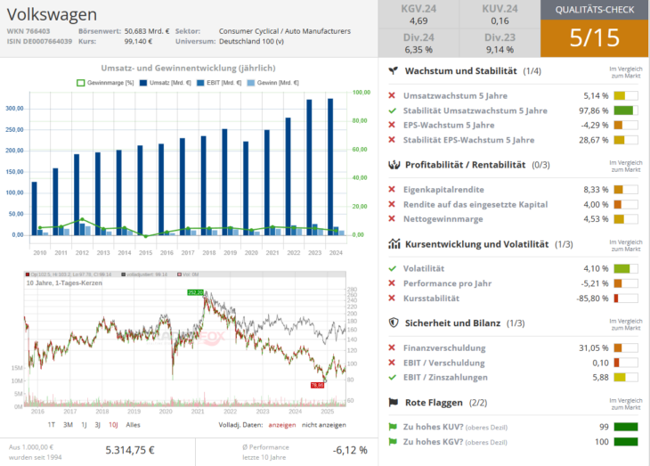650x466 pixels.
Task: Click the plant icon beside Wachstum und Stabilität
Action: point(393,71)
